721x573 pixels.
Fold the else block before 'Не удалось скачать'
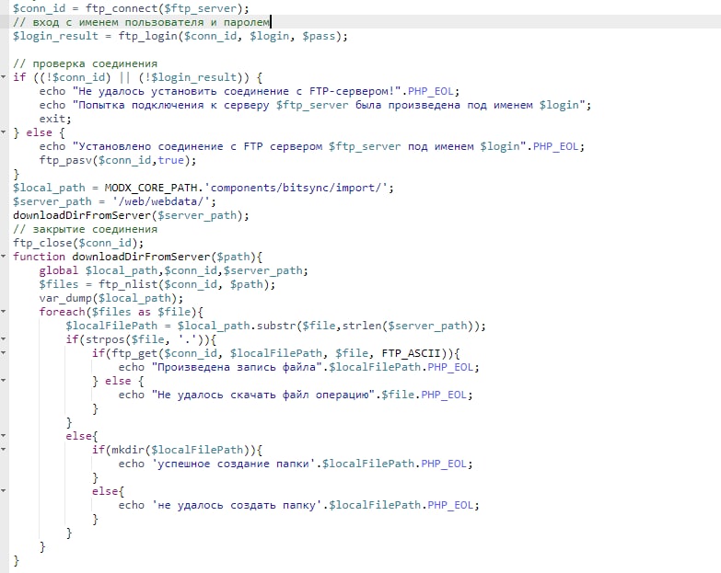point(3,380)
